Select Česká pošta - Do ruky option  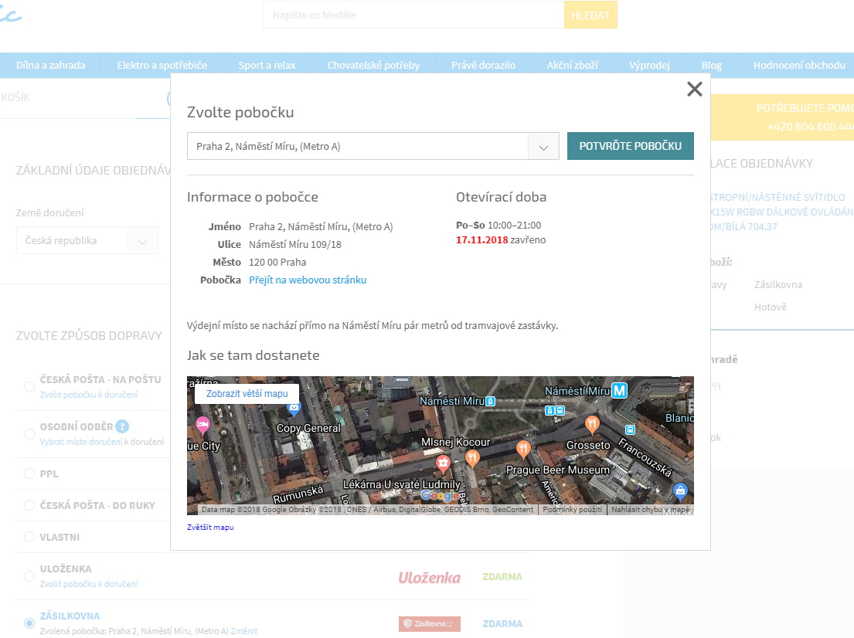click(x=29, y=505)
